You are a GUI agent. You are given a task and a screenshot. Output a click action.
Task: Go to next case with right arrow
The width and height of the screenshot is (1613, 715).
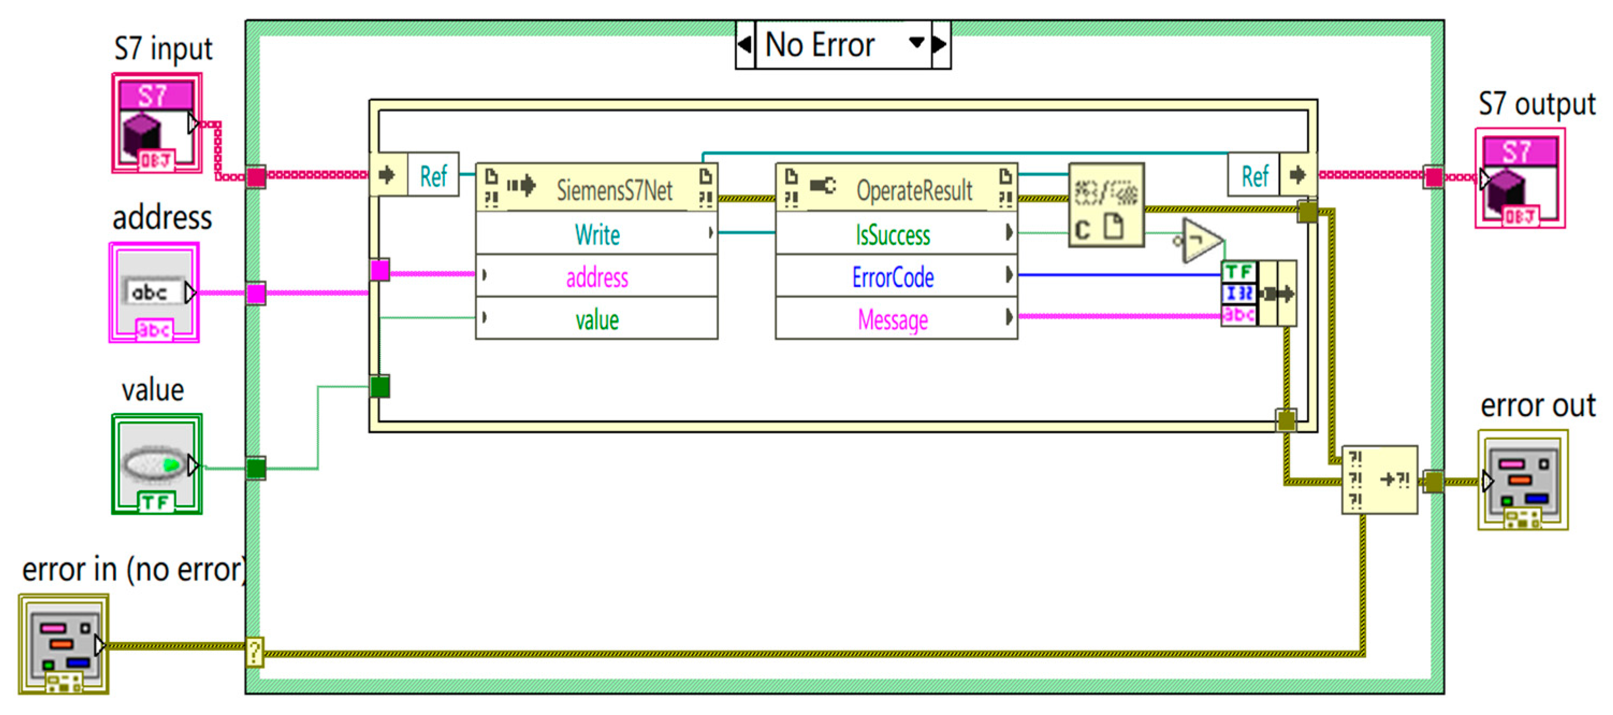tap(940, 44)
